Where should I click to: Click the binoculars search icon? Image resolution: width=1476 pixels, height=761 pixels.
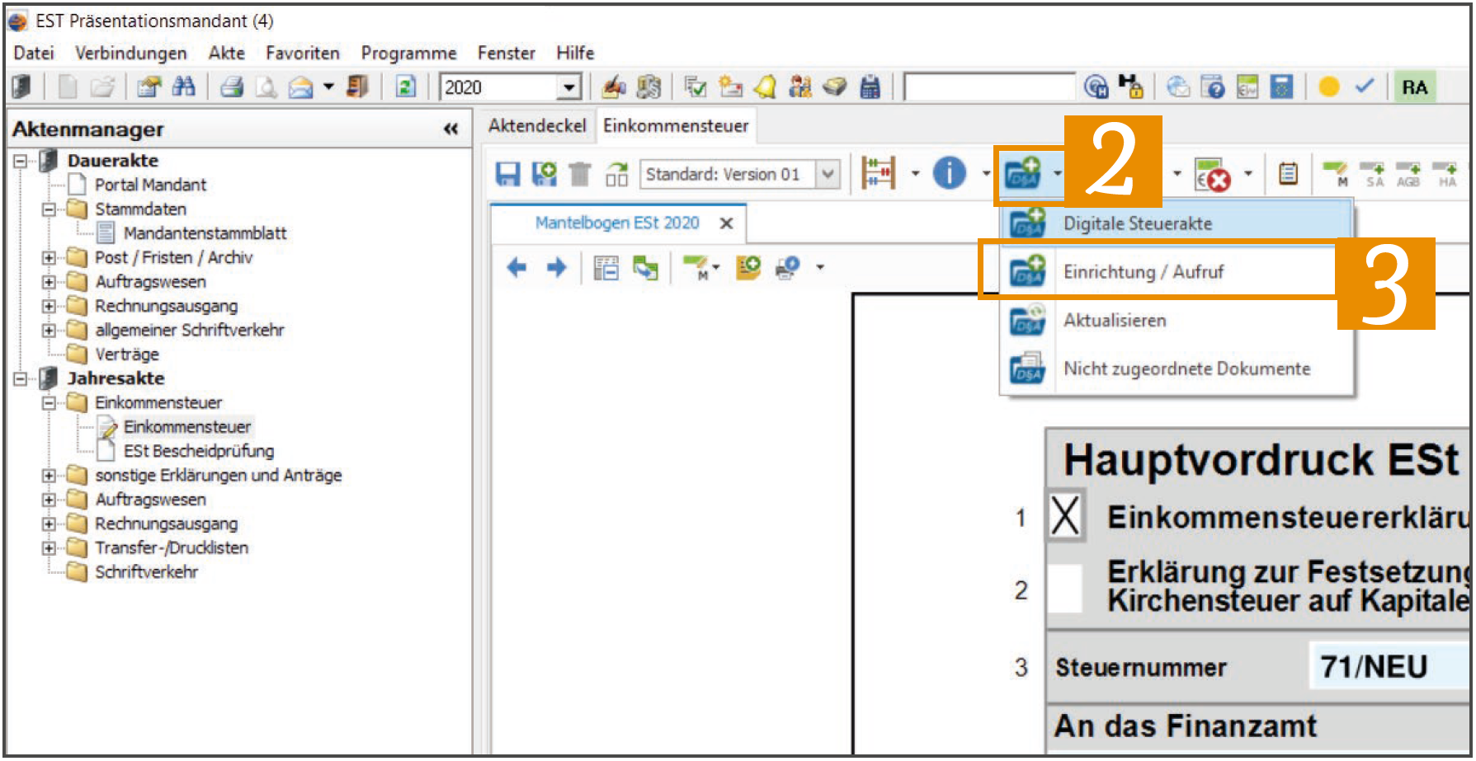click(x=184, y=87)
